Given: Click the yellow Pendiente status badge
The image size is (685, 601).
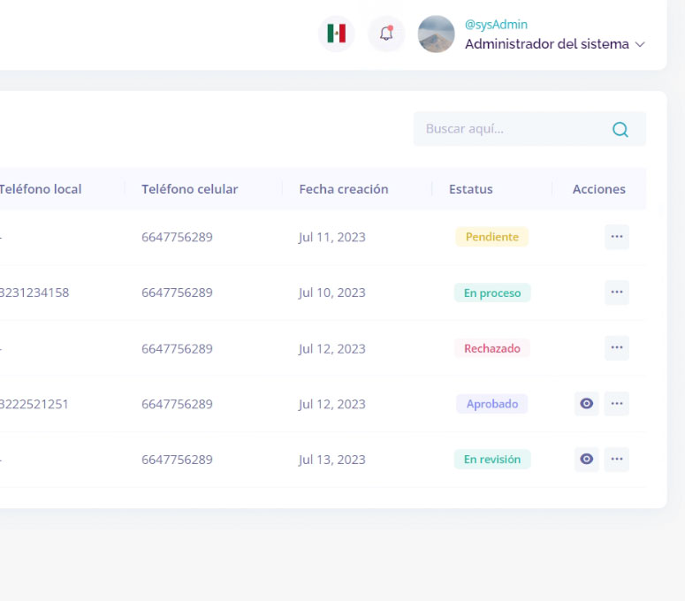Looking at the screenshot, I should point(492,237).
